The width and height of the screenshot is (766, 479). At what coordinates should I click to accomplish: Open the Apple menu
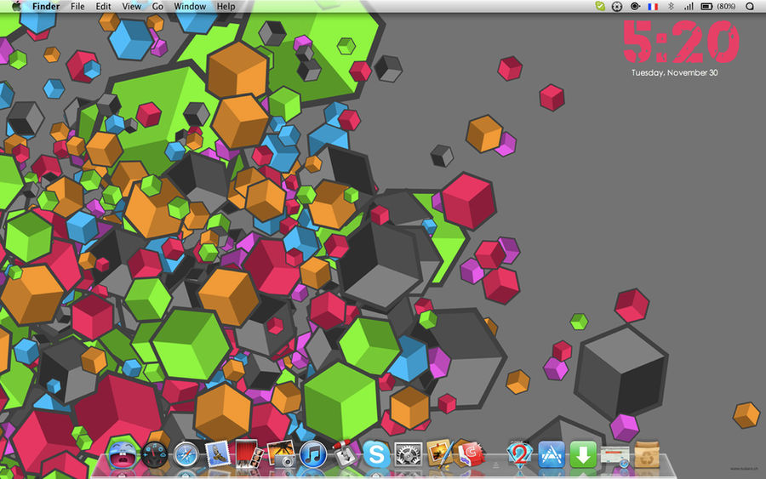tap(17, 6)
